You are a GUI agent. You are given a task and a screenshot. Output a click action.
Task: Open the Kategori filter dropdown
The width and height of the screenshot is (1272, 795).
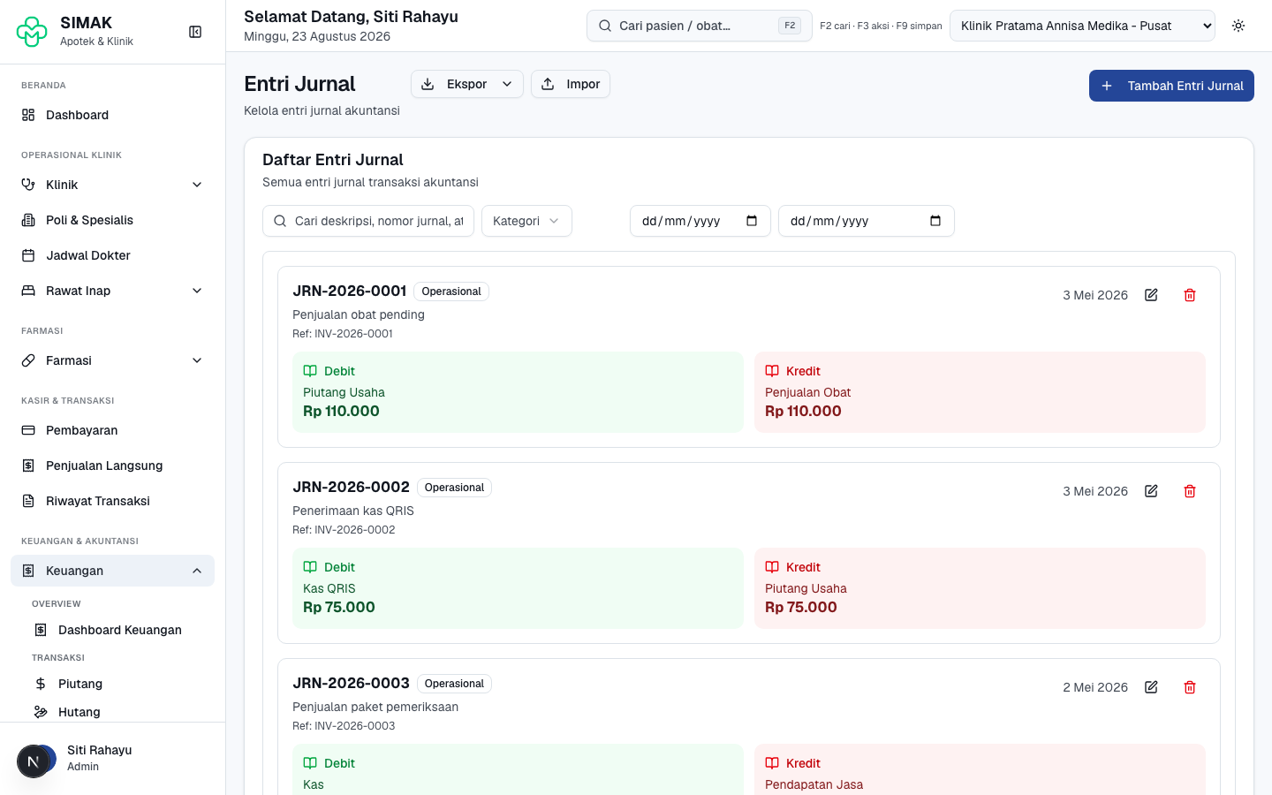point(526,221)
